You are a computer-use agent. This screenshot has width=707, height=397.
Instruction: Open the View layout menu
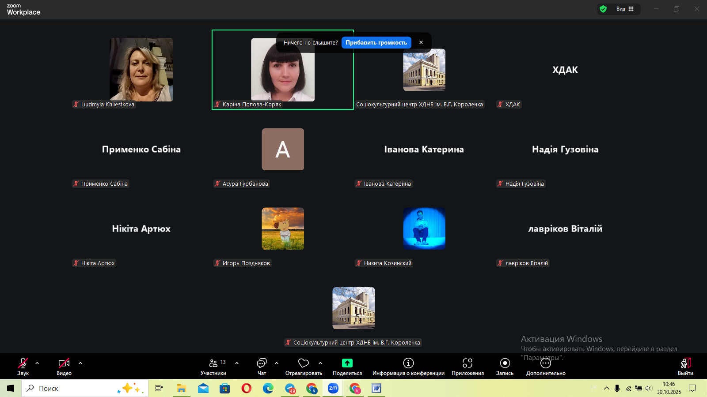click(x=625, y=9)
